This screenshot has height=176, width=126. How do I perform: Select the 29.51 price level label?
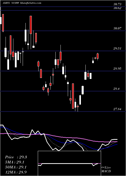pyautogui.click(x=117, y=49)
